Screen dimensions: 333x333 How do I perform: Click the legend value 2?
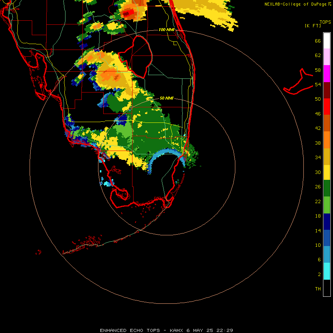pos(319,275)
